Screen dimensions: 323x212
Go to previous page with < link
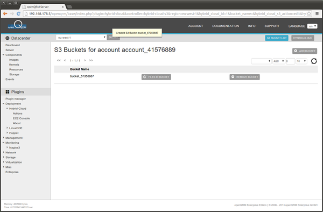(x=65, y=60)
